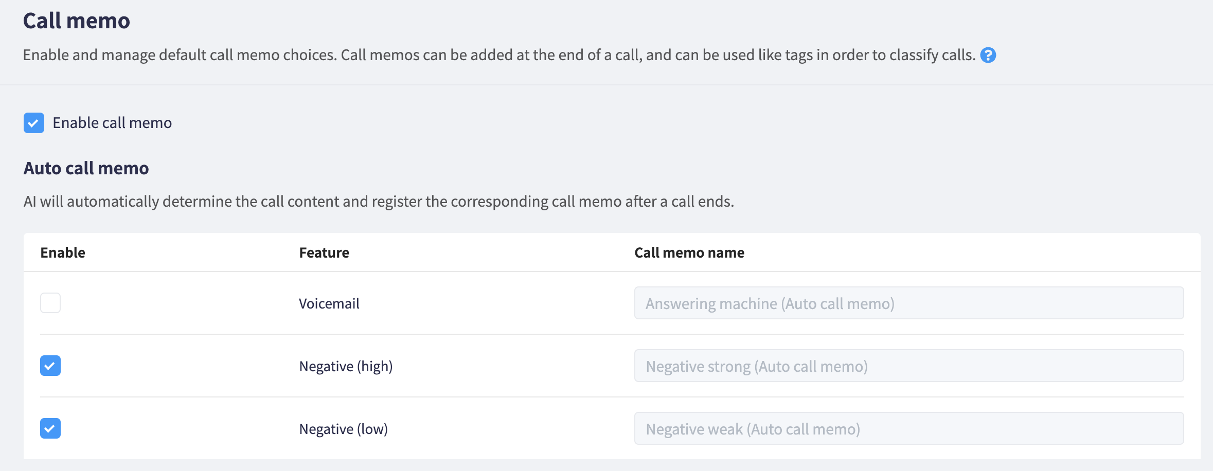Click the AI auto-determine description text
Image resolution: width=1213 pixels, height=471 pixels.
point(379,202)
